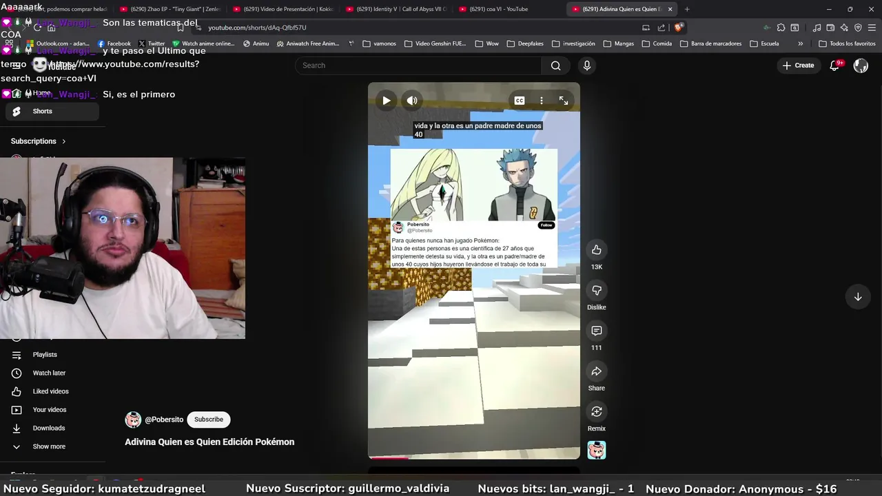Open Todos los favoritos bookmarks folder
The image size is (882, 496).
pos(847,43)
